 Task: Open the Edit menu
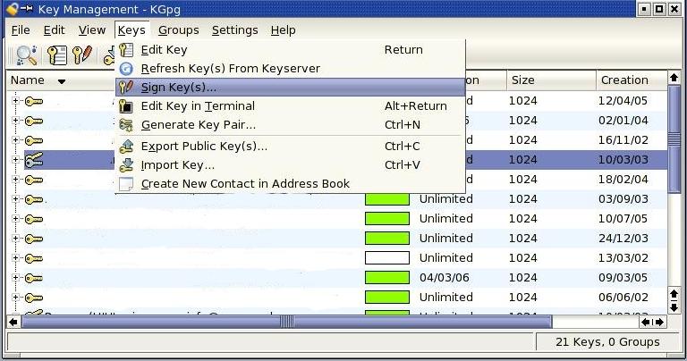point(54,30)
